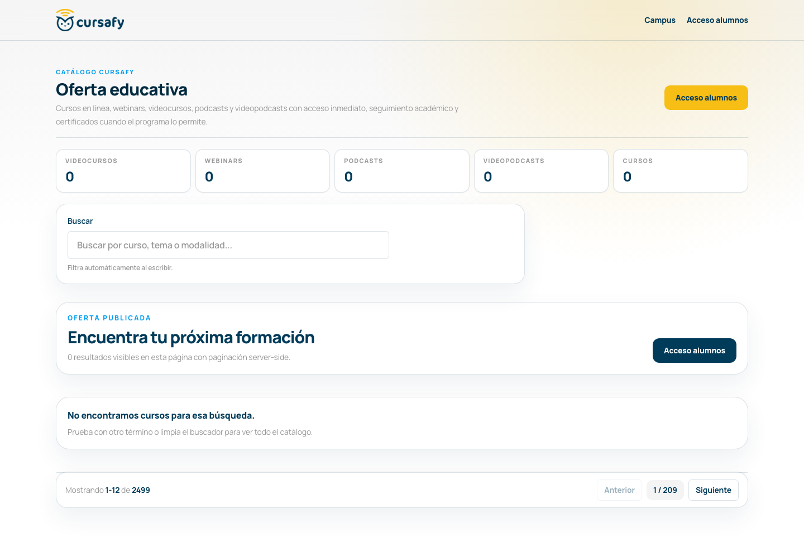
Task: Select the Videocursos counter card
Action: [123, 171]
